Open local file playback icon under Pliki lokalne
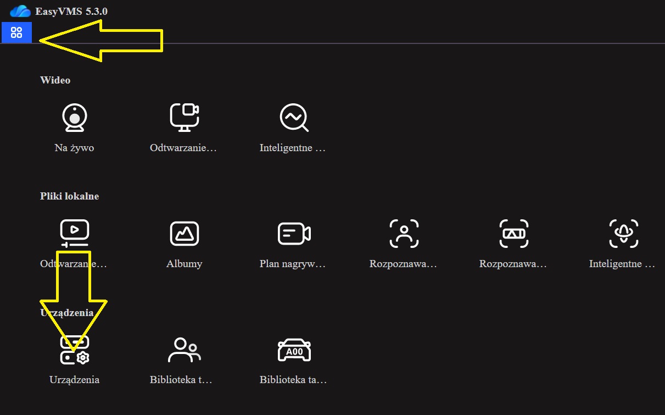This screenshot has height=415, width=665. tap(74, 234)
